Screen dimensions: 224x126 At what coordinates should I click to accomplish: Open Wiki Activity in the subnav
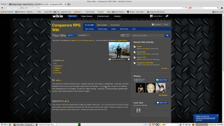tap(90, 29)
